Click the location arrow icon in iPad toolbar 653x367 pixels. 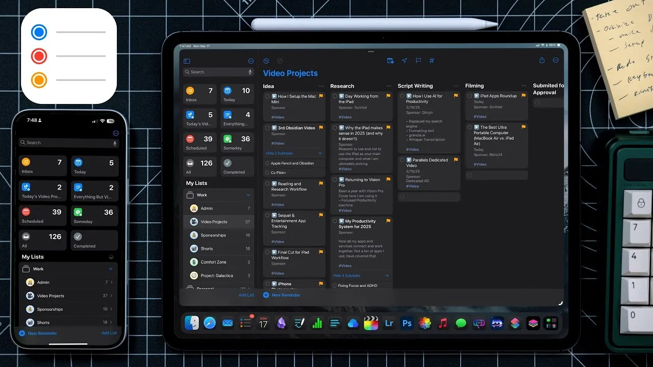click(404, 61)
